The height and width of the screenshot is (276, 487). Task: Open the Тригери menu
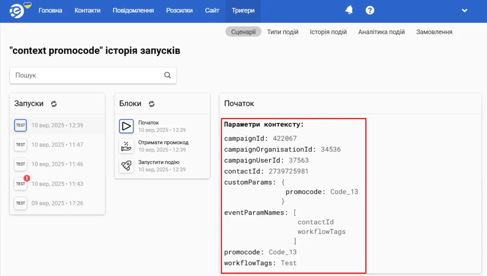[x=243, y=11]
